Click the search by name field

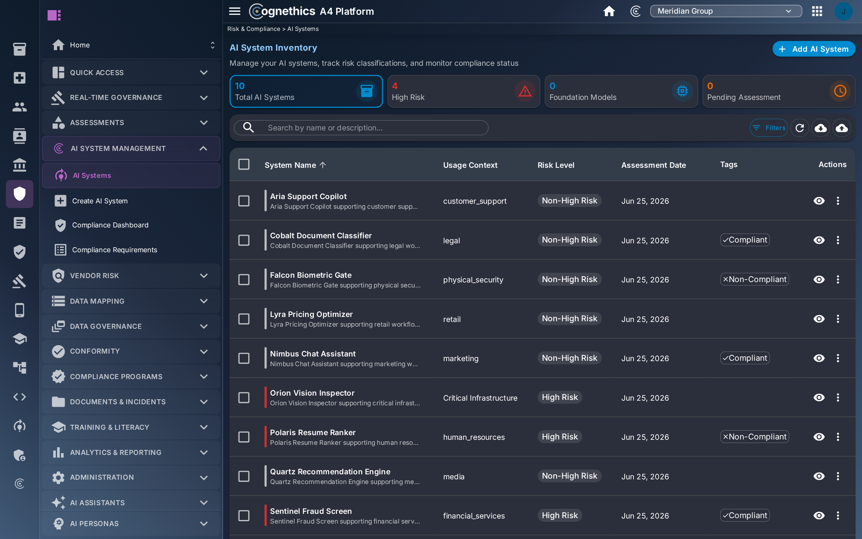[x=361, y=128]
